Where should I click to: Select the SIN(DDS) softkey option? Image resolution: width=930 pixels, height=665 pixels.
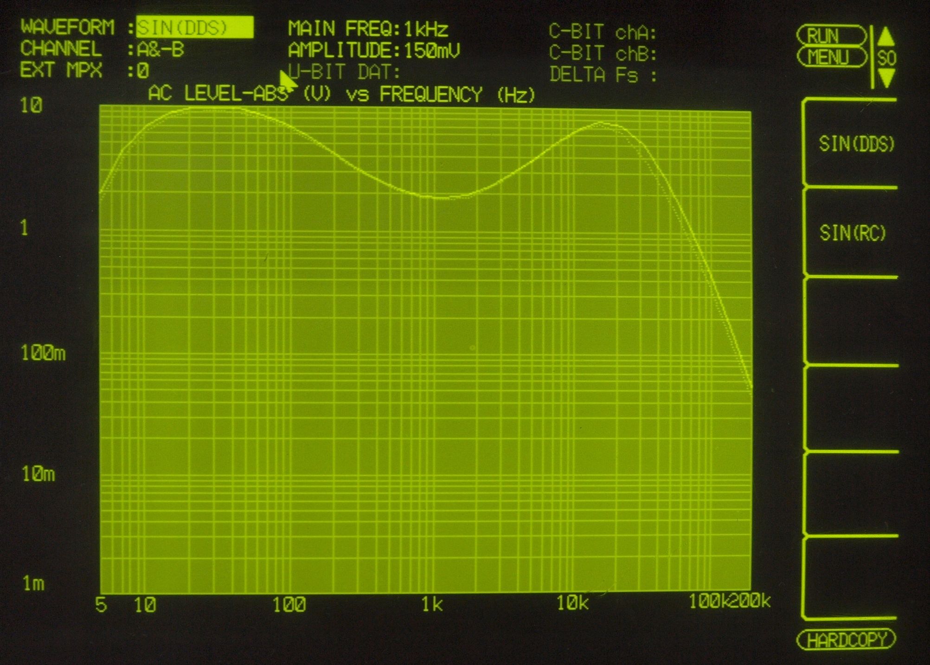(x=856, y=144)
